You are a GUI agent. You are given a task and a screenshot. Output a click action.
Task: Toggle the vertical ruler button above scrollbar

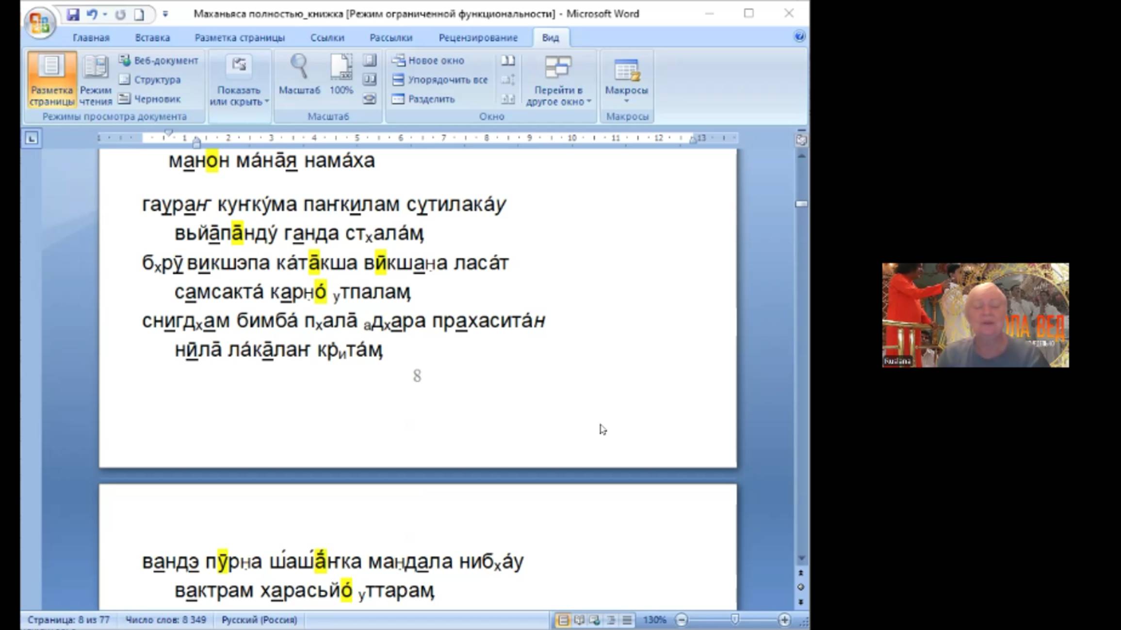coord(801,140)
